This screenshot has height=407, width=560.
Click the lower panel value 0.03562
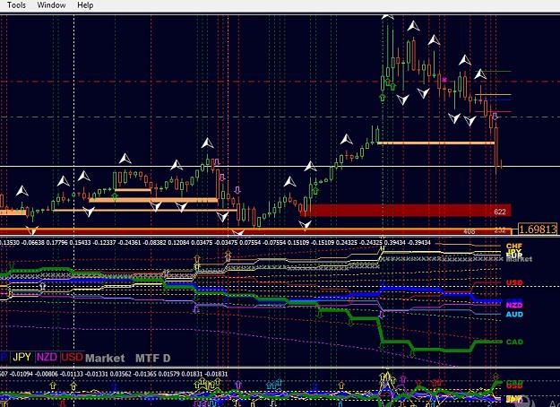click(121, 374)
